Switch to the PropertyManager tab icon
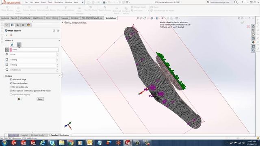 click(x=12, y=25)
